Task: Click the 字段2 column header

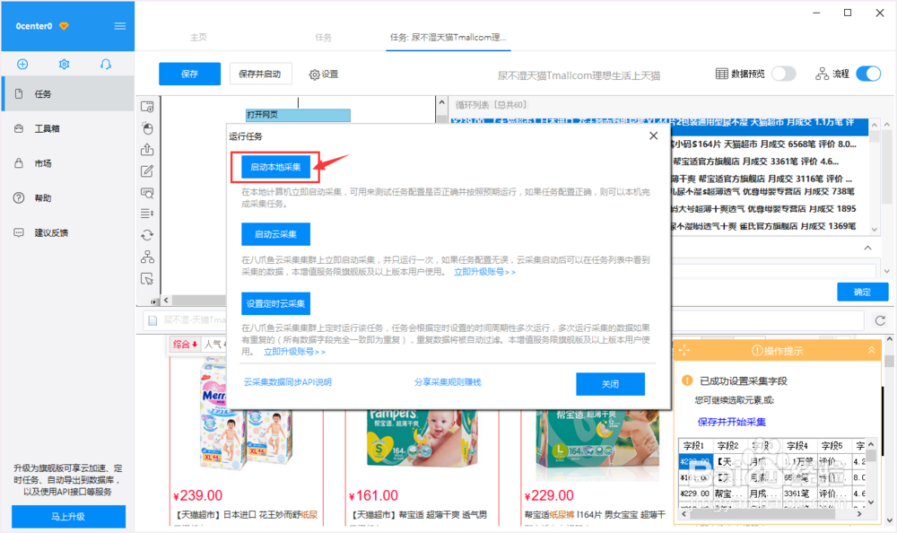Action: [x=728, y=445]
